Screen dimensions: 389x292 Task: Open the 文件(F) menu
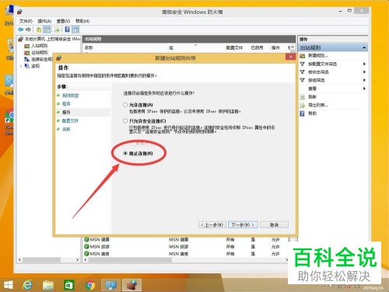[x=26, y=21]
